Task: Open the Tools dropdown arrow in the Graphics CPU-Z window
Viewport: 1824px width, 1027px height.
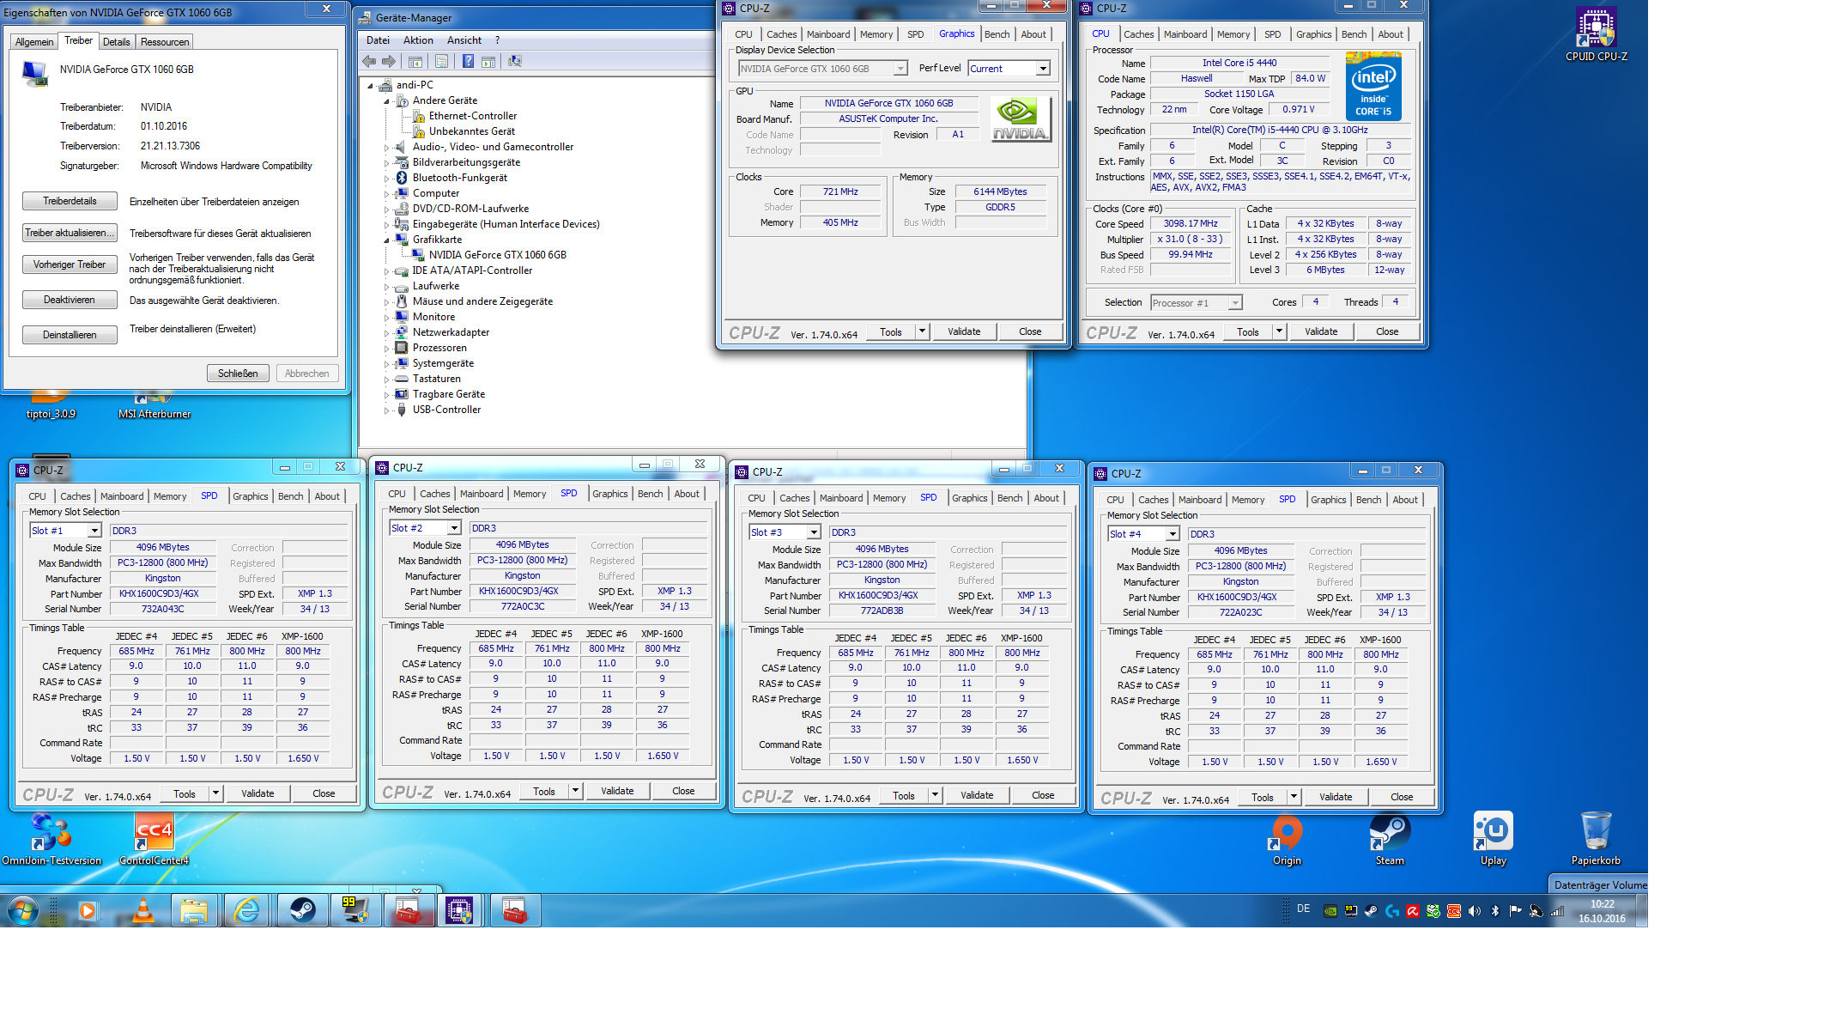Action: pos(922,331)
